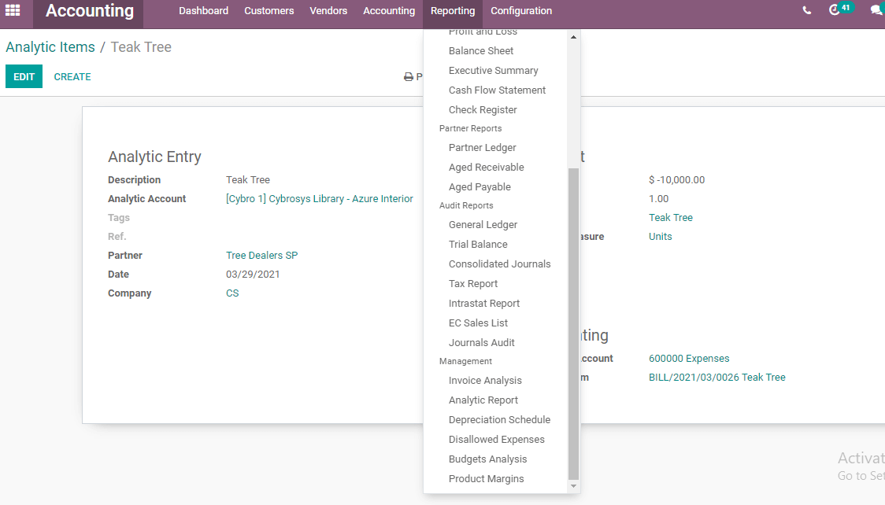
Task: Open Consolidated Journals report
Action: coord(499,264)
